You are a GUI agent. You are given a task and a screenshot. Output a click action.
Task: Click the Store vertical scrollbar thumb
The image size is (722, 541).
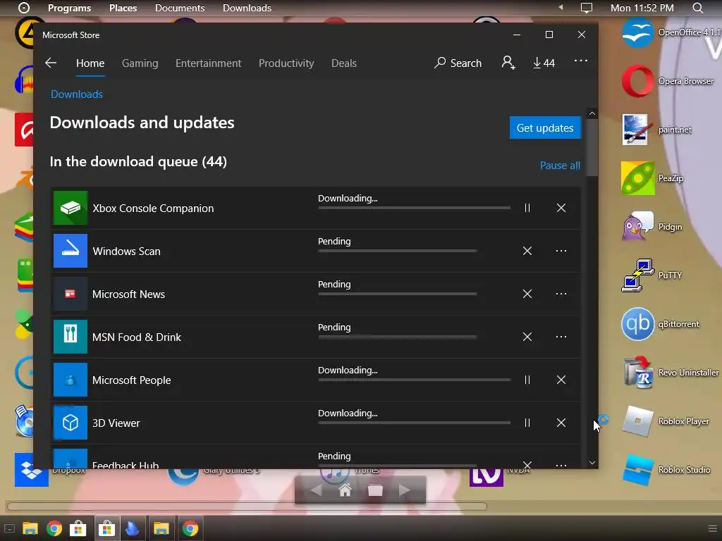click(x=592, y=147)
